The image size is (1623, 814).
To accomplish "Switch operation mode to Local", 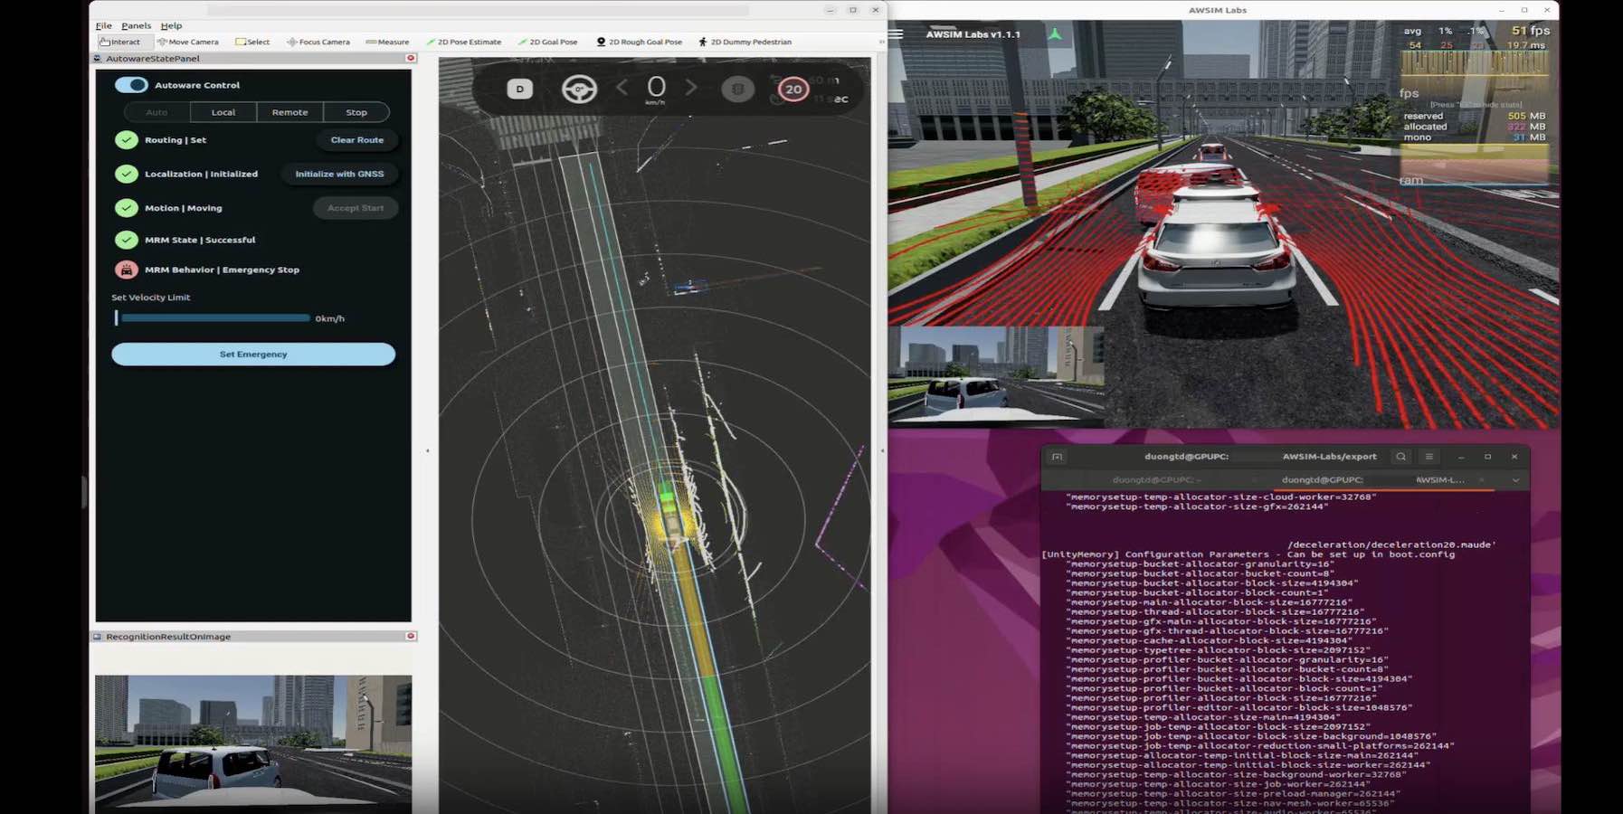I will tap(223, 112).
